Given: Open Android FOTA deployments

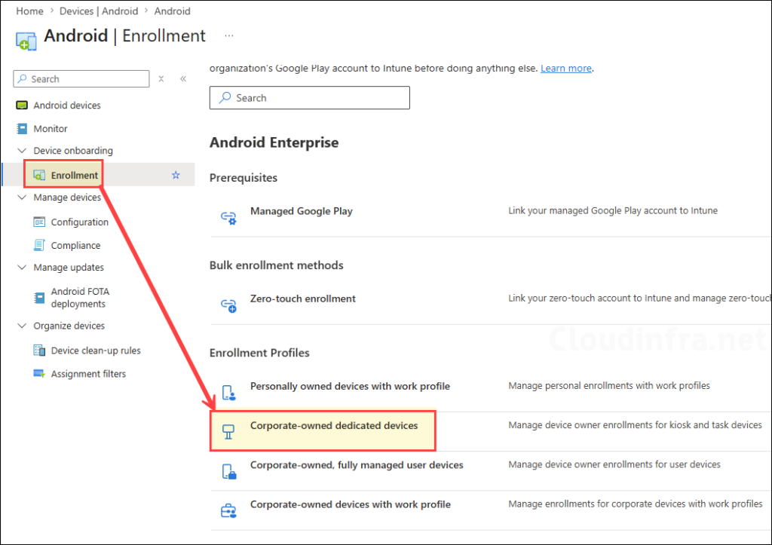Looking at the screenshot, I should 80,298.
